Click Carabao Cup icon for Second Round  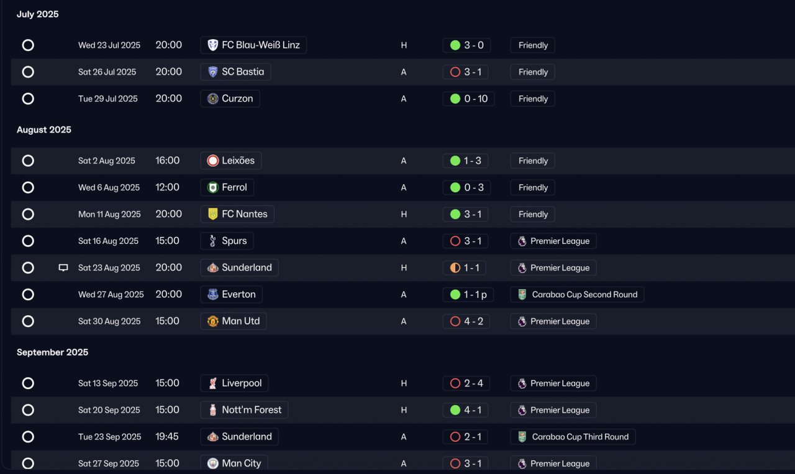(x=522, y=295)
